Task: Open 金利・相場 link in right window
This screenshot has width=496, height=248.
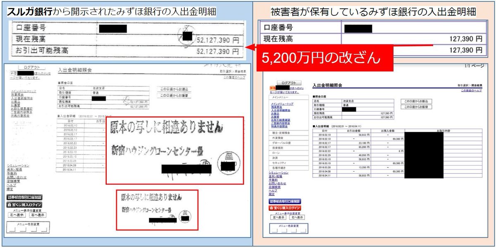Action: pyautogui.click(x=276, y=176)
